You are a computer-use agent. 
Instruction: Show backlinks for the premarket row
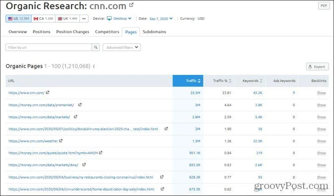(321, 105)
